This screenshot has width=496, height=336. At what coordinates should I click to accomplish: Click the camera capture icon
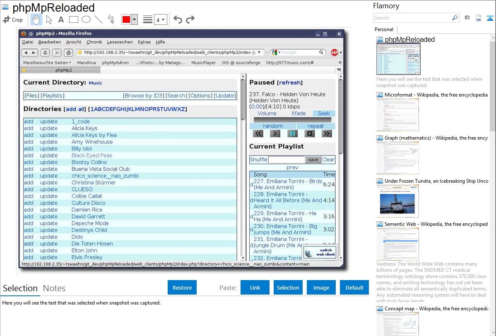tap(467, 18)
